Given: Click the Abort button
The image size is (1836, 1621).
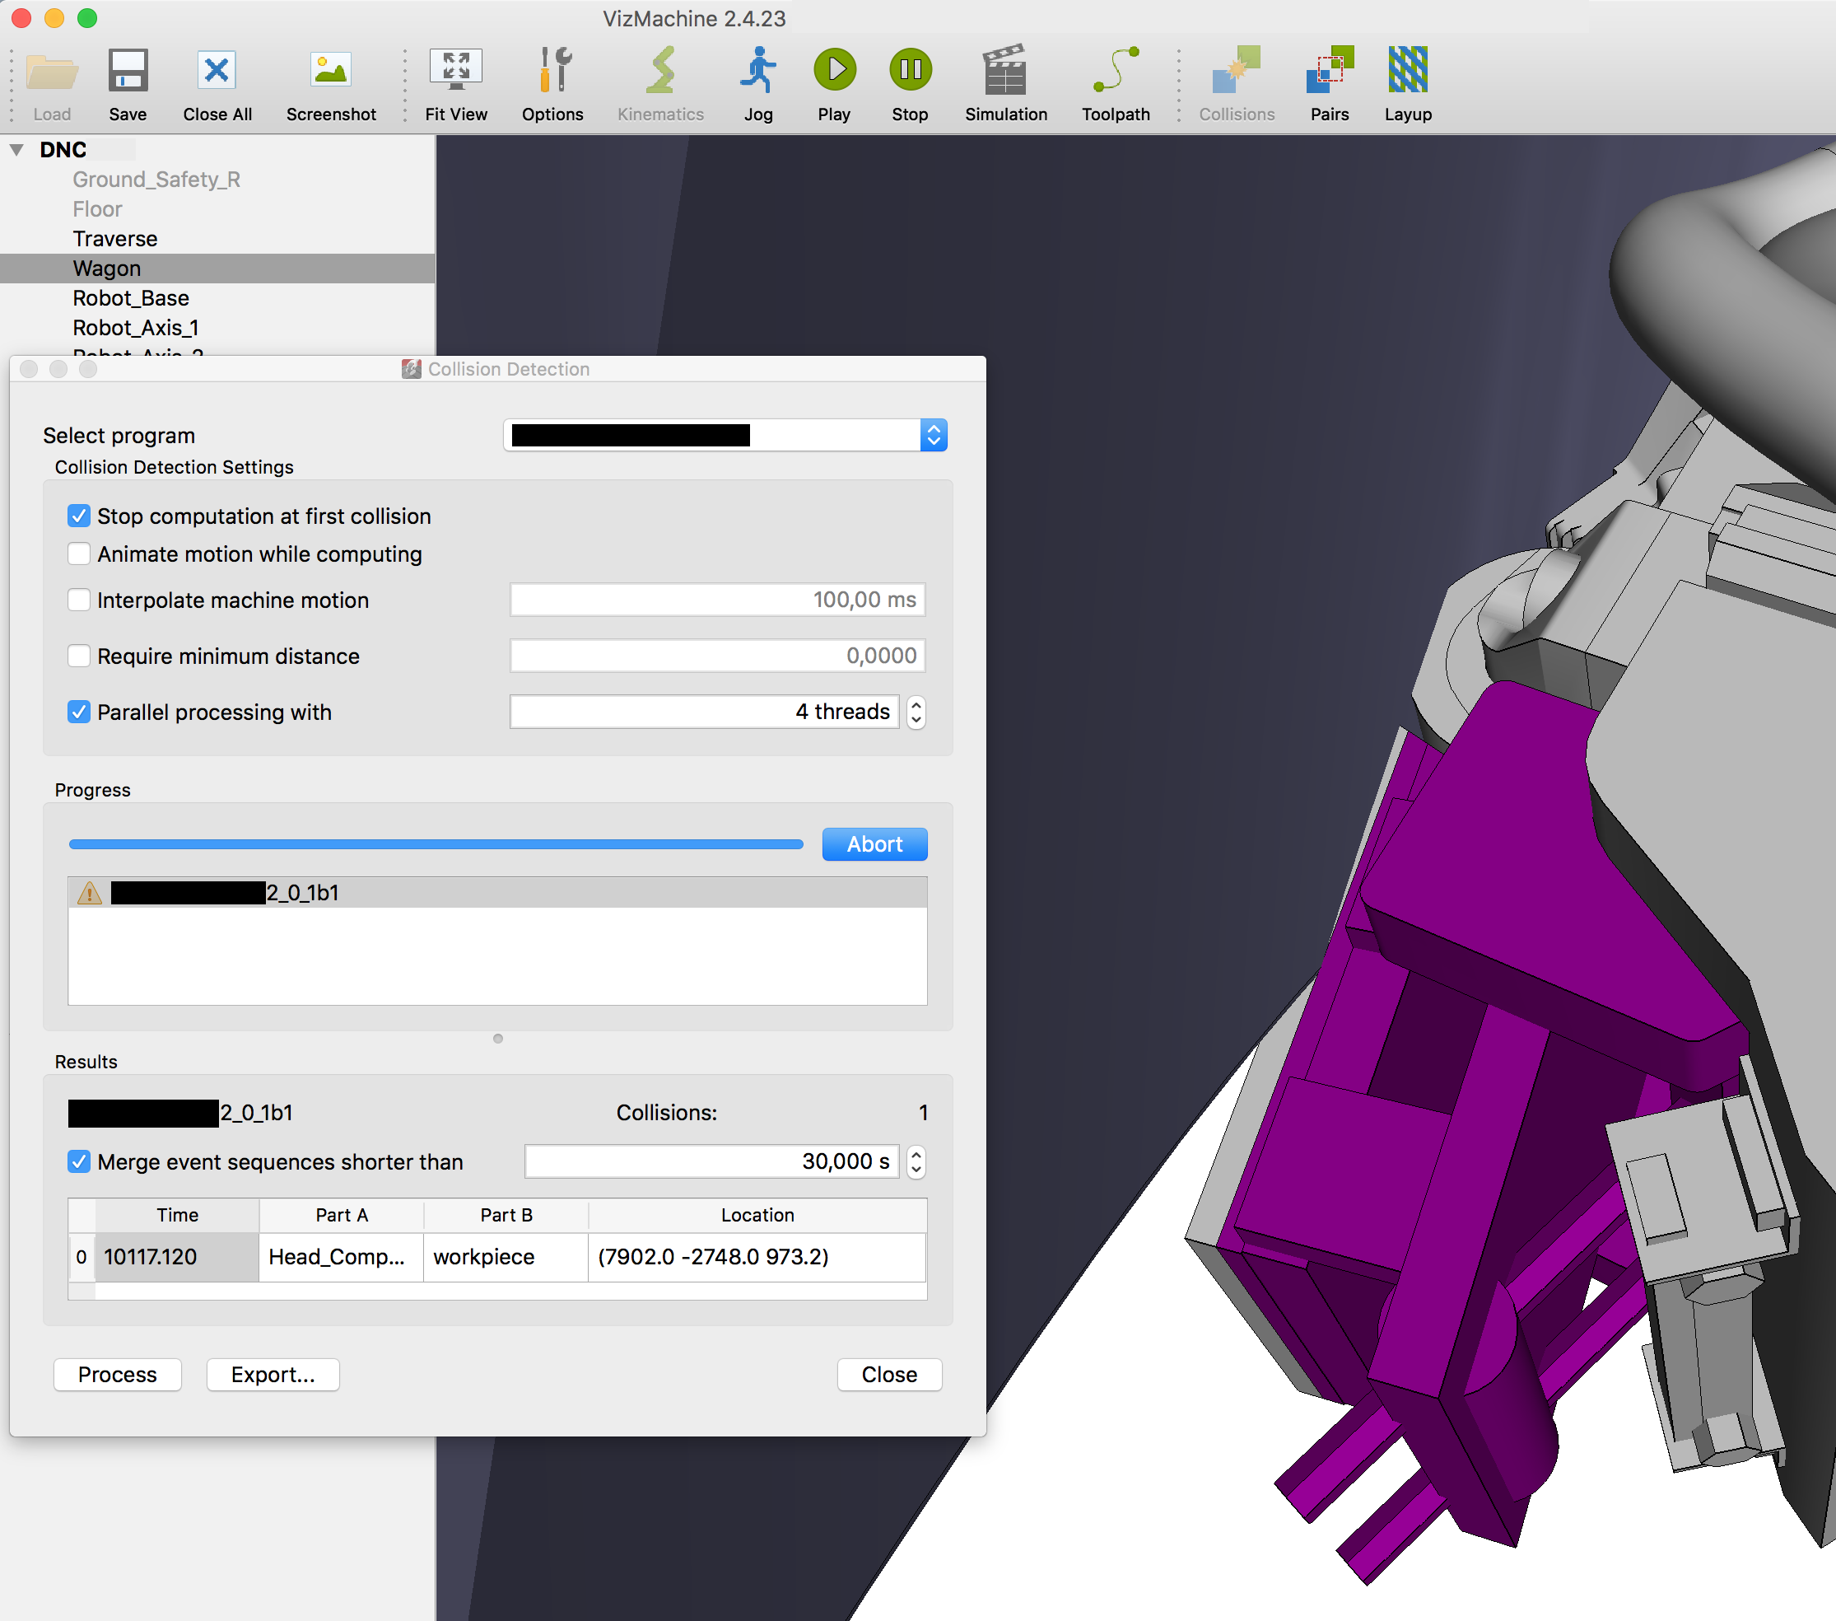Looking at the screenshot, I should coord(874,843).
